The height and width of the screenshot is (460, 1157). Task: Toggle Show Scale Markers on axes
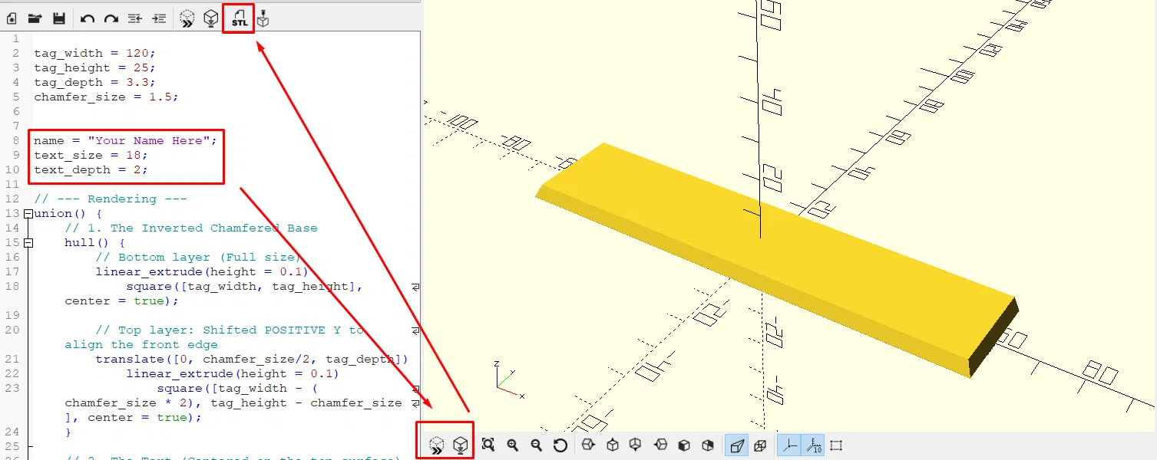pyautogui.click(x=812, y=445)
